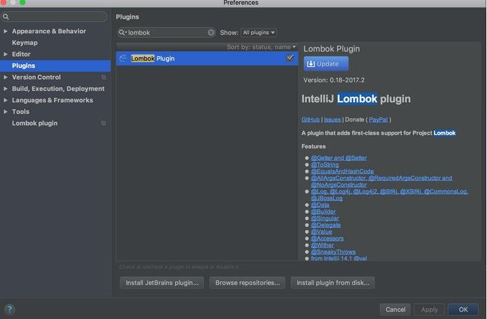Click into the plugin search field
Viewport: 487px width, 319px height.
167,32
